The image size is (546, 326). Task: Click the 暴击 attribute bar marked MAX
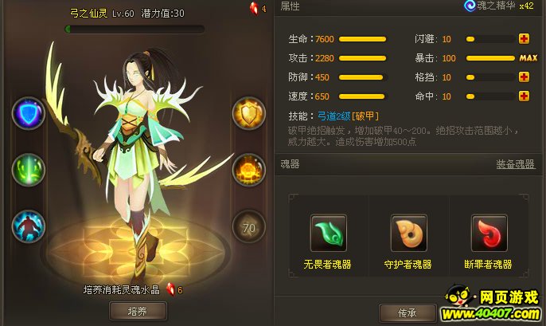(490, 58)
